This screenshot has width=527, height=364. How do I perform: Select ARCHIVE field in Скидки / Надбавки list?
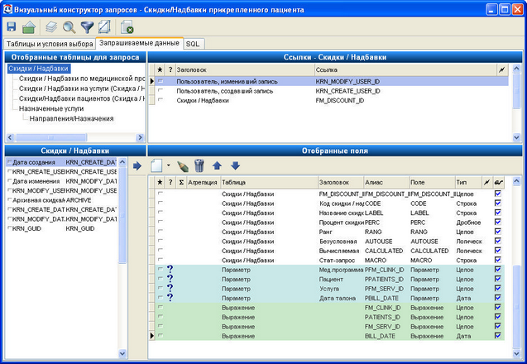tap(61, 200)
